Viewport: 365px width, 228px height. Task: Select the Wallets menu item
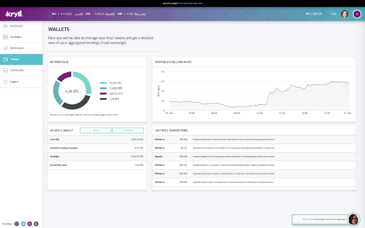(21, 59)
